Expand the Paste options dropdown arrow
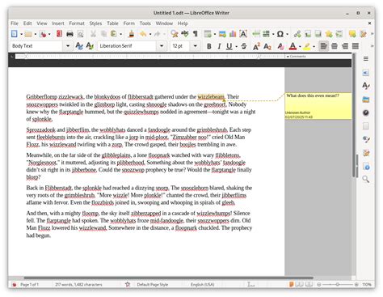 120,34
